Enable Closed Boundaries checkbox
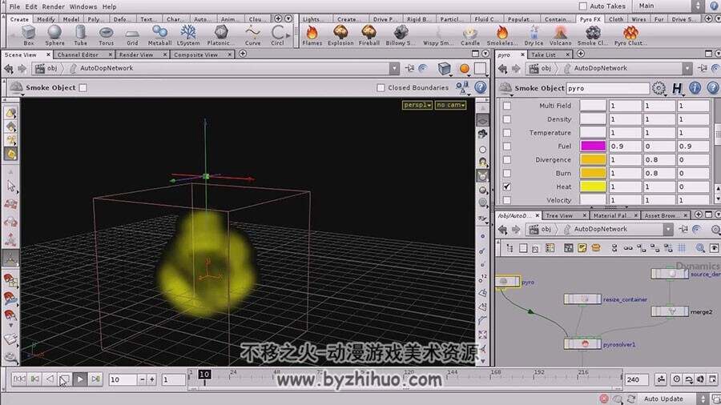Screen dimensions: 721x405 [x=381, y=87]
